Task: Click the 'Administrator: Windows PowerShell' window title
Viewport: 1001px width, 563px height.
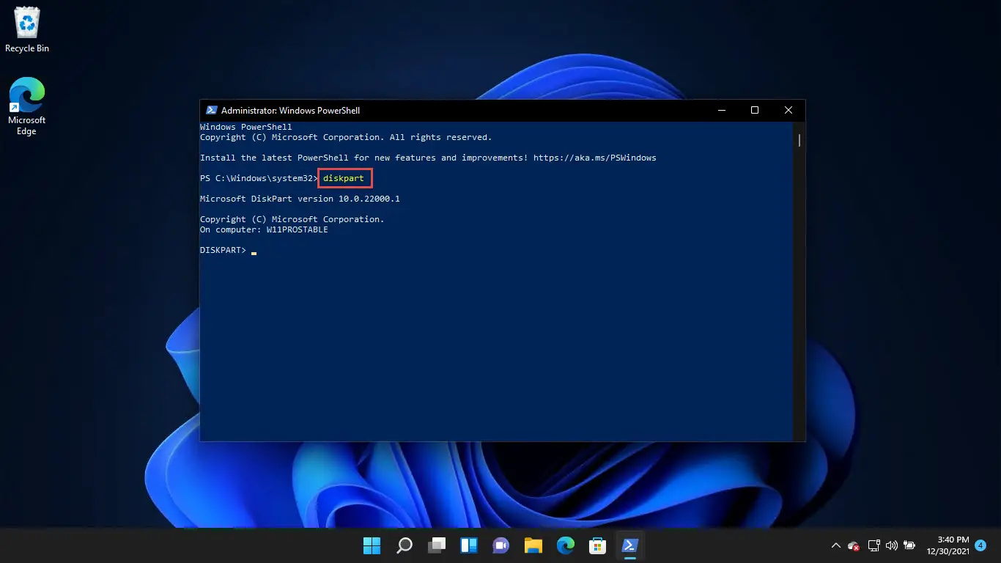Action: (x=290, y=111)
